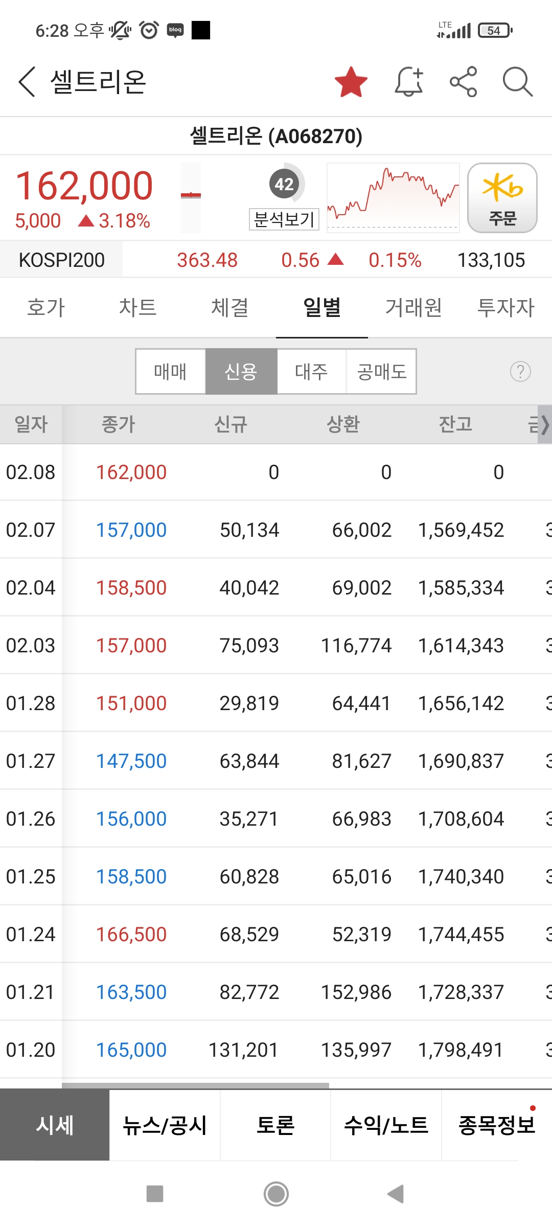552x1227 pixels.
Task: Tap the horizontal table scrollbar
Action: [196, 1085]
